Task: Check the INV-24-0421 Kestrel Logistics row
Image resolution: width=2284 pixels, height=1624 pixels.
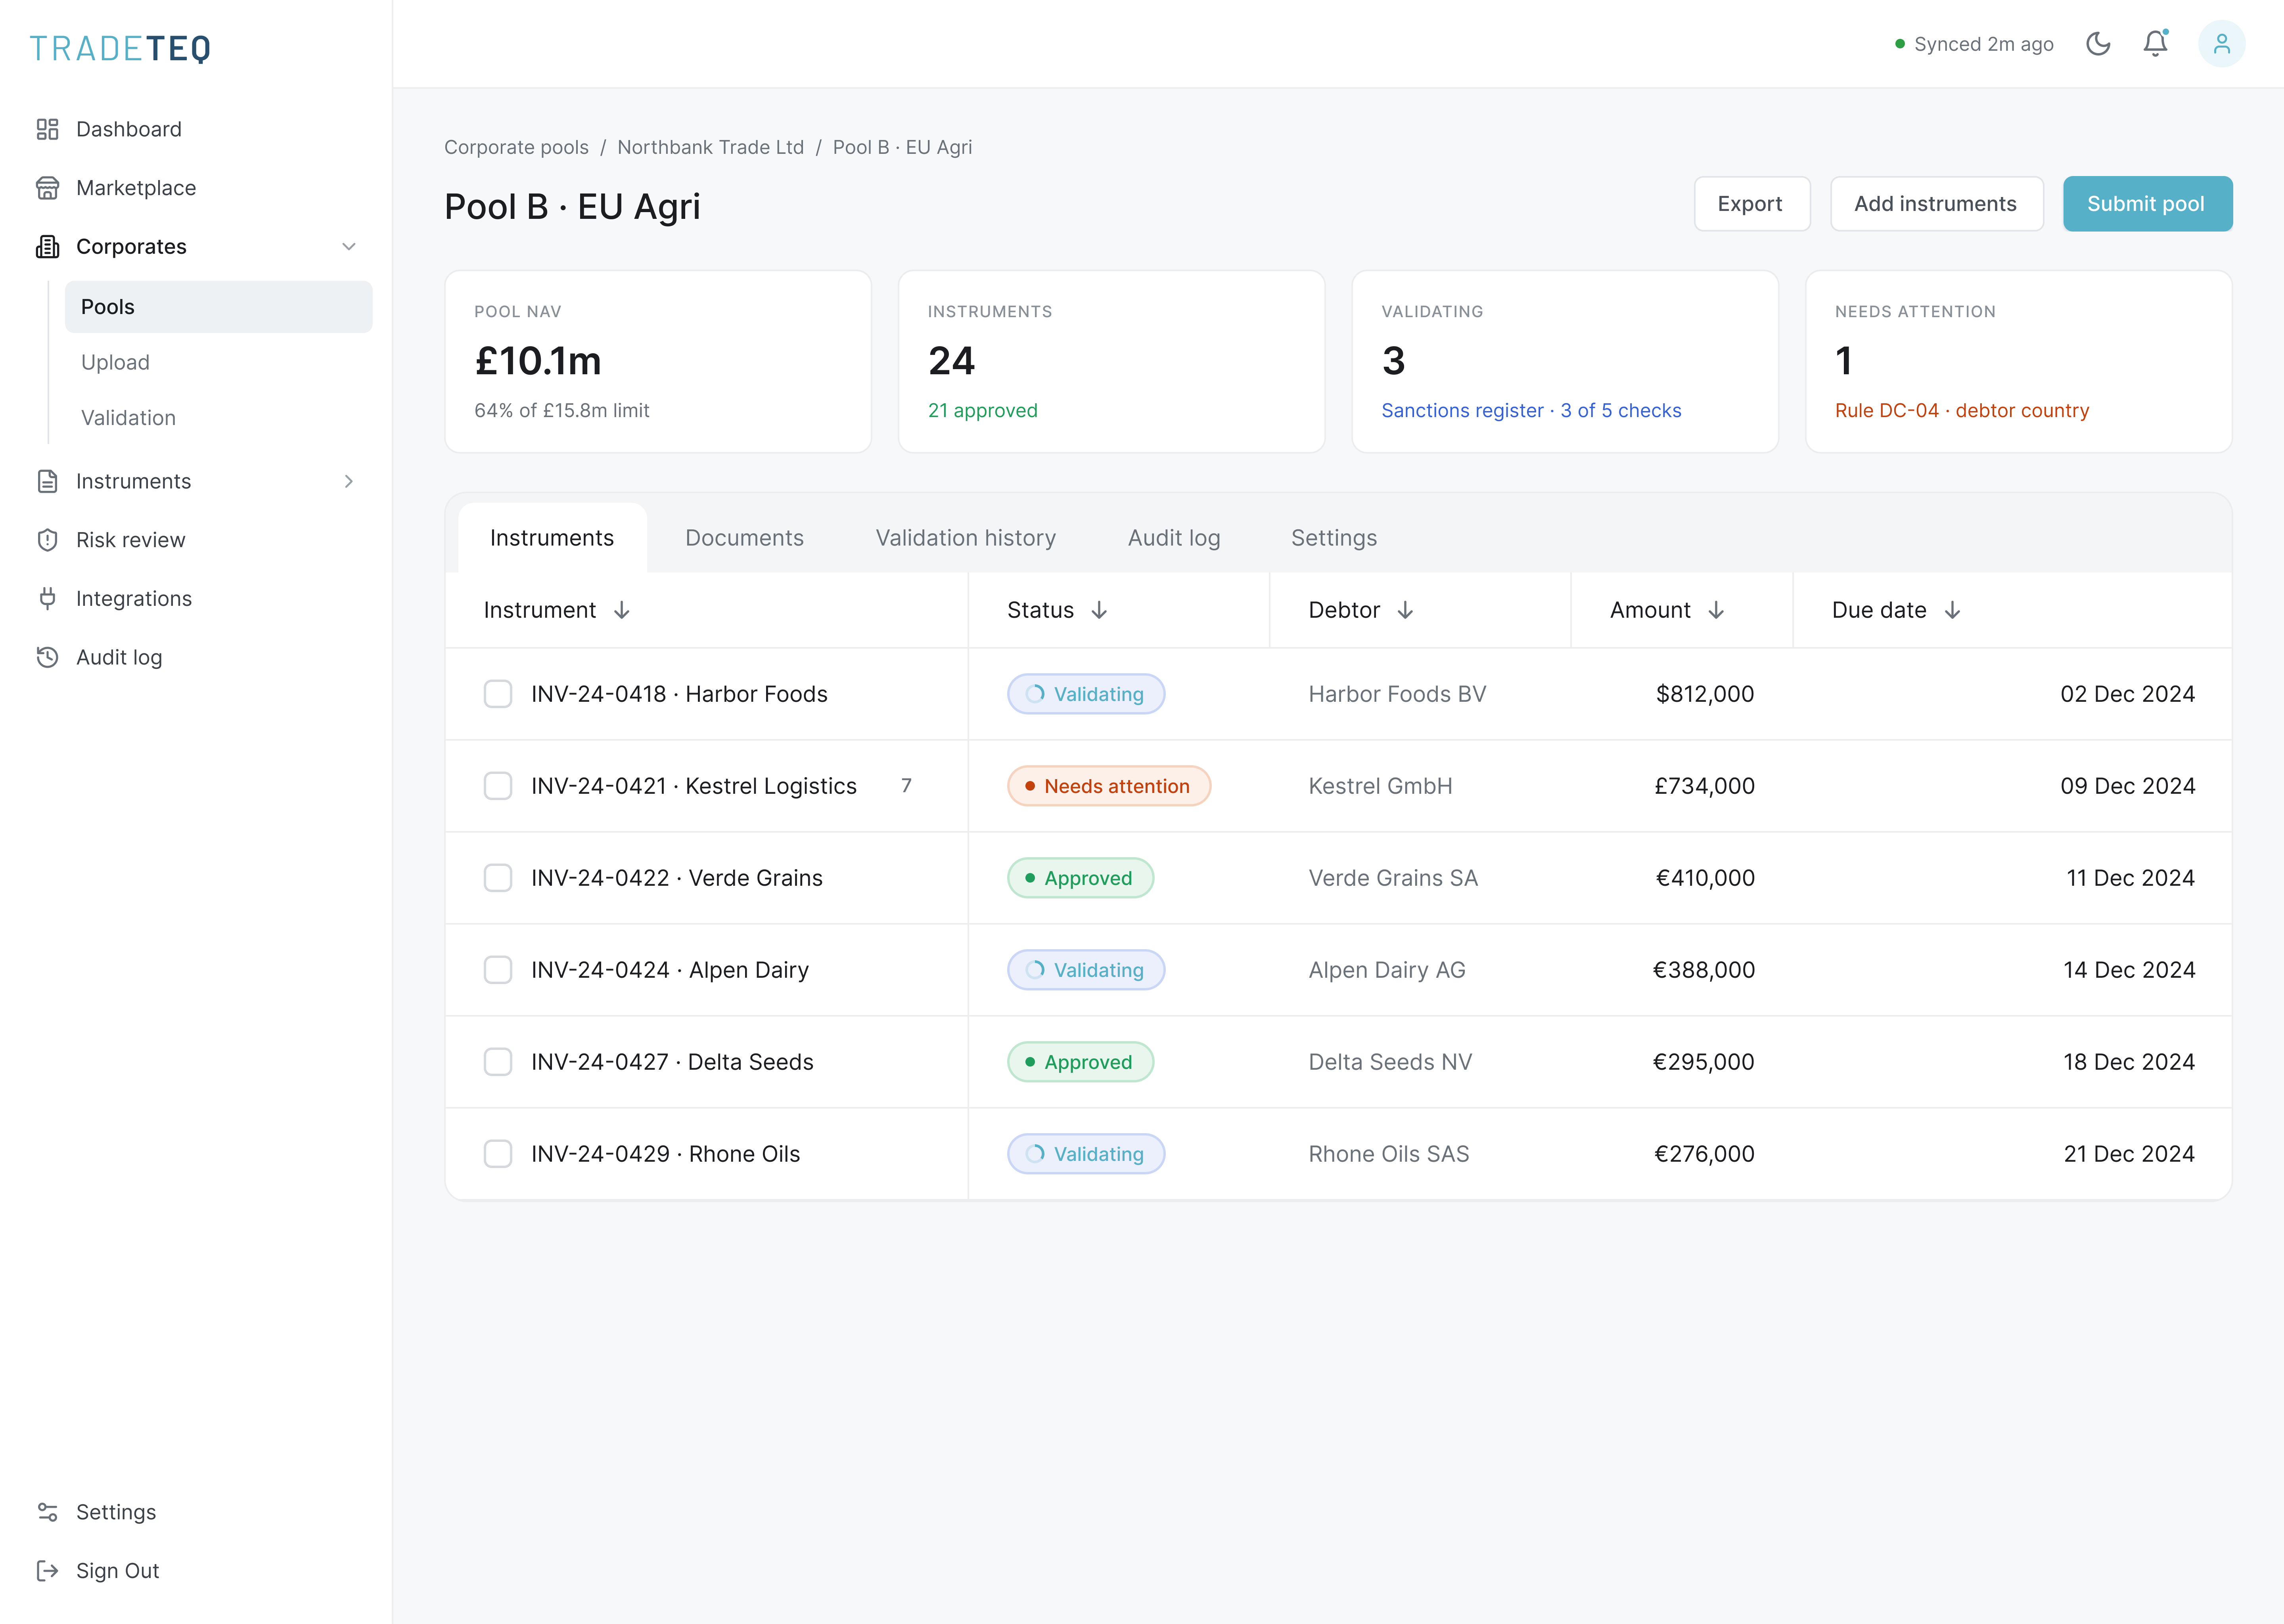Action: (x=498, y=786)
